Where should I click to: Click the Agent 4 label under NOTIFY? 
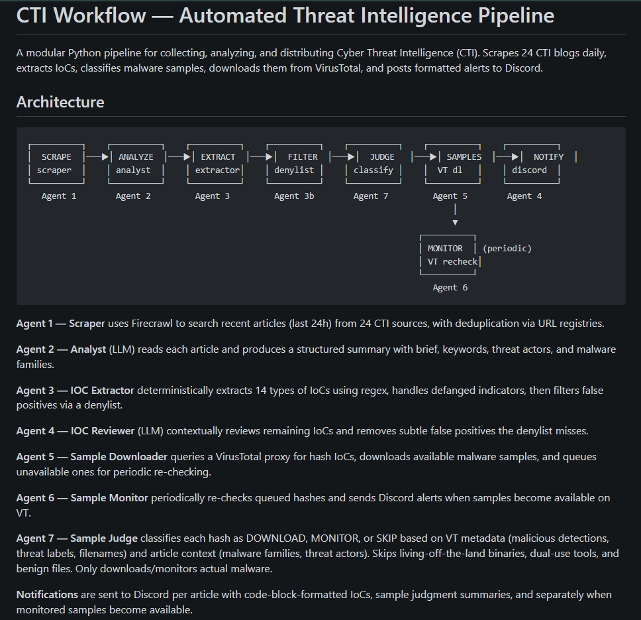pyautogui.click(x=524, y=196)
